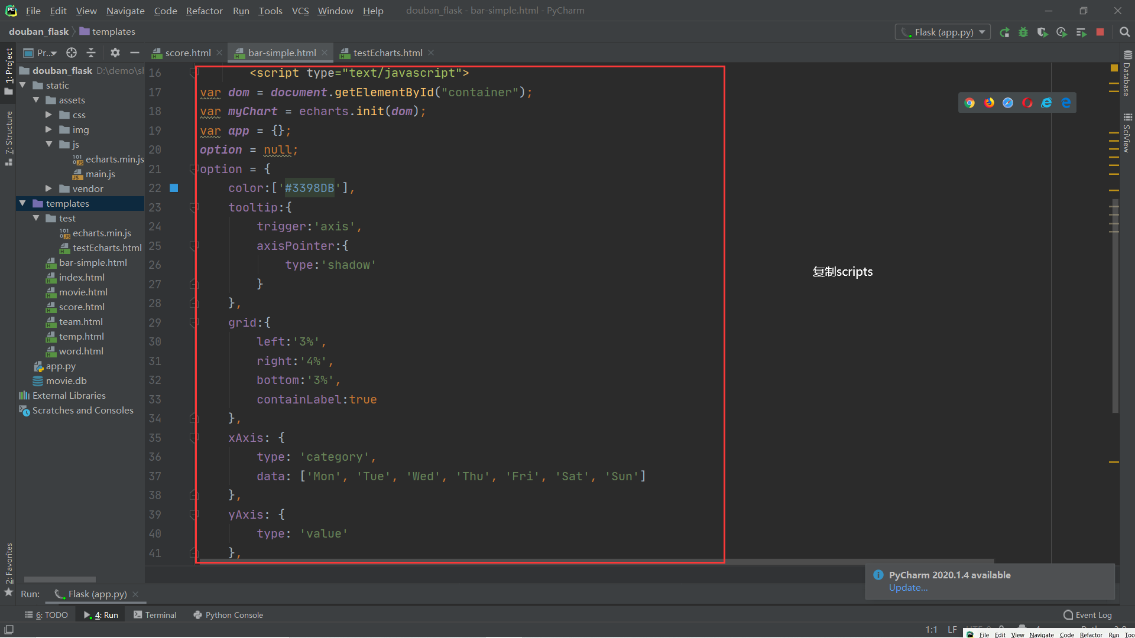Open file in Opera browser icon
This screenshot has width=1135, height=638.
point(1027,103)
